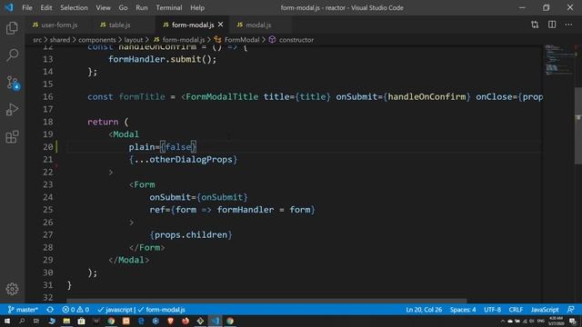This screenshot has width=582, height=327.
Task: Open the Help menu
Action: pos(197,7)
